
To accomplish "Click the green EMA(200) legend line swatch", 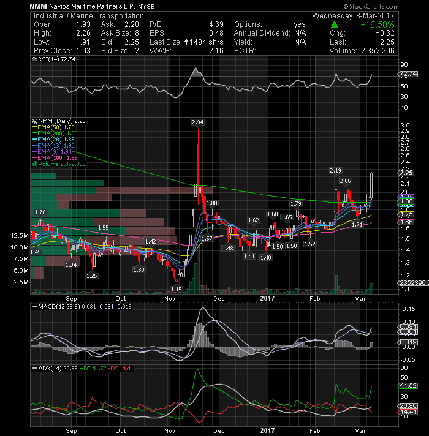I will [x=34, y=133].
